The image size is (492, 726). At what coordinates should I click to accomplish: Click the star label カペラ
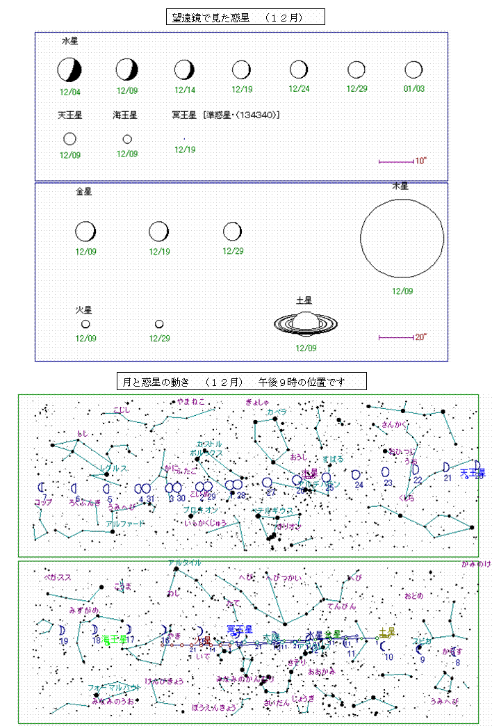[x=277, y=412]
